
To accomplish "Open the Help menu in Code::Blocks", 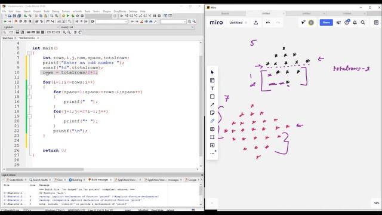I will coord(143,11).
